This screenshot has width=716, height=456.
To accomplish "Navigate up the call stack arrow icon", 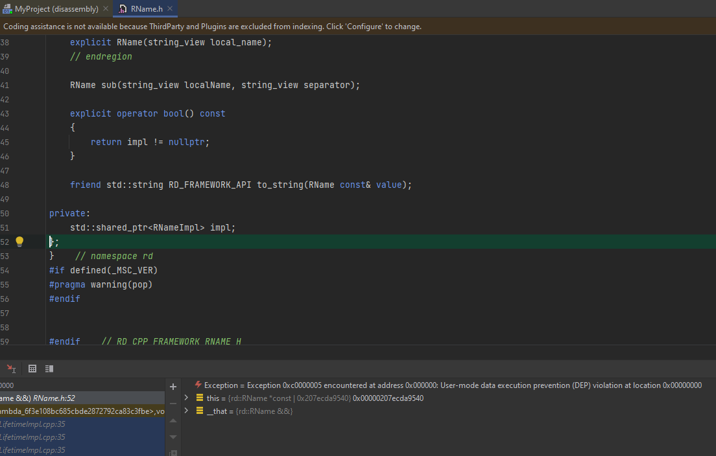I will click(173, 421).
